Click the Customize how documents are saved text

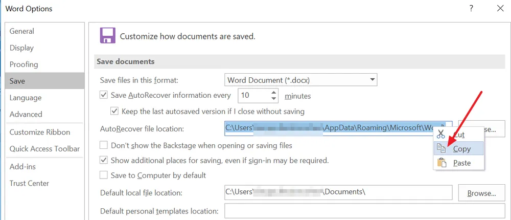click(x=188, y=36)
